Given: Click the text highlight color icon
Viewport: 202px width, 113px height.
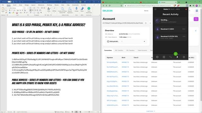Looking at the screenshot, I should point(13,13).
